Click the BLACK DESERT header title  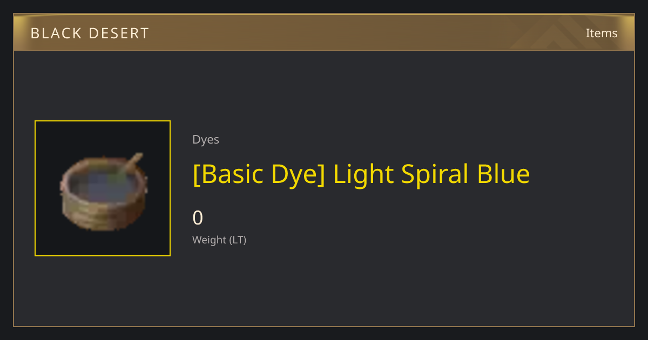pyautogui.click(x=90, y=33)
